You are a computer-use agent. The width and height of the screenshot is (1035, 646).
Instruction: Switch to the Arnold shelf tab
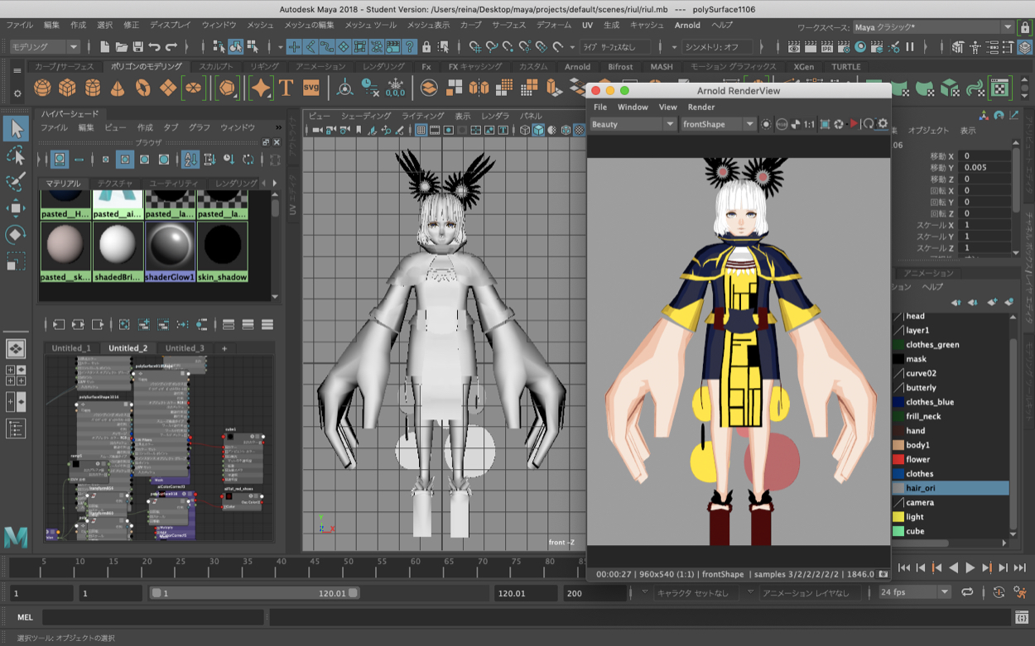tap(577, 67)
